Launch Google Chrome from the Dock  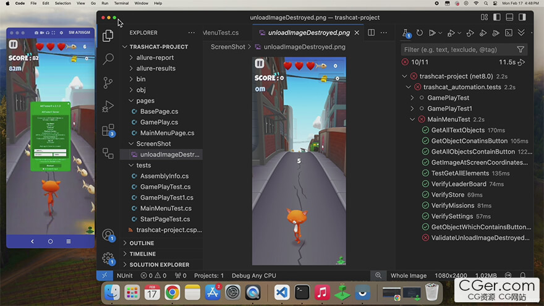172,292
